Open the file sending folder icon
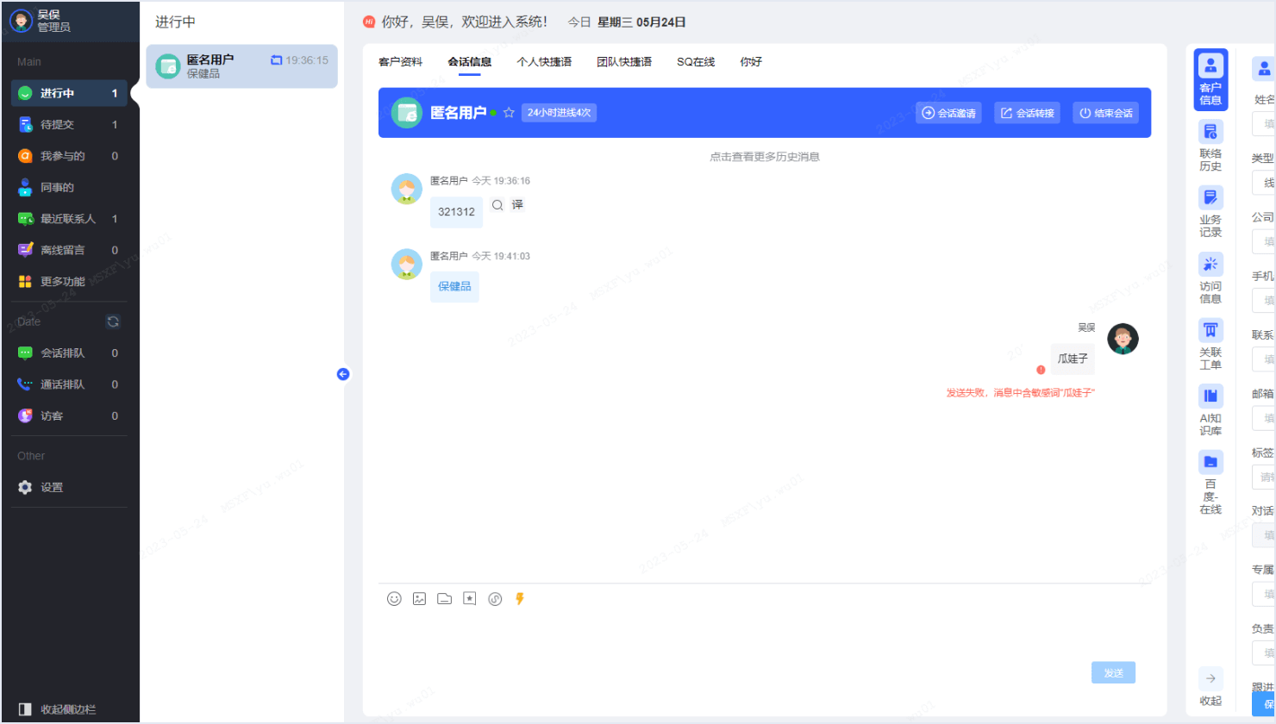 coord(444,598)
